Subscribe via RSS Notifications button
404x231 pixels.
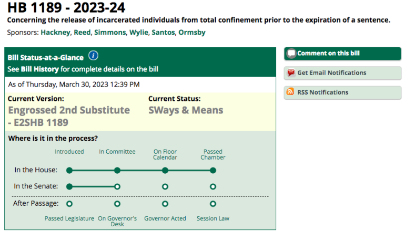[x=342, y=92]
